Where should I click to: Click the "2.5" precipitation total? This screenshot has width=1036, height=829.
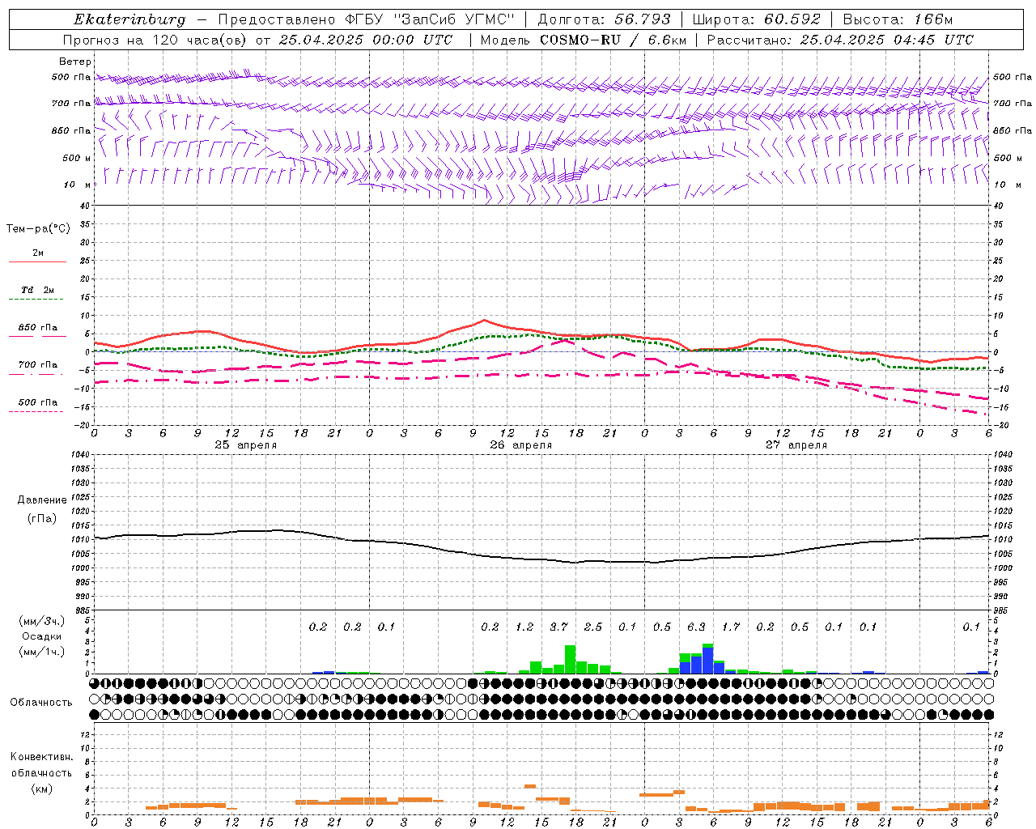coord(593,627)
